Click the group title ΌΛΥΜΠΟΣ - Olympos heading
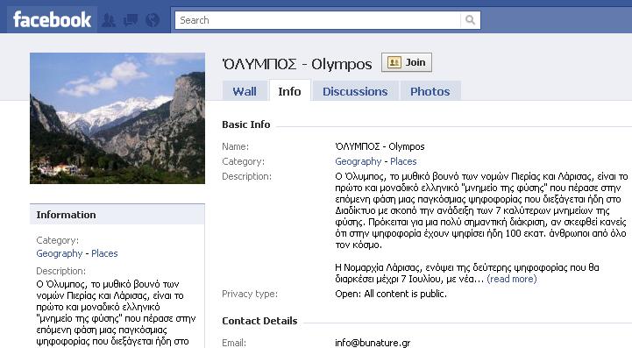632x348 pixels. pyautogui.click(x=297, y=64)
